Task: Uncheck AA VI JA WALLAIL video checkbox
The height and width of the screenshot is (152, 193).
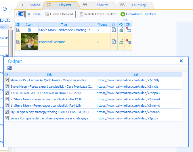Action: 7,93
